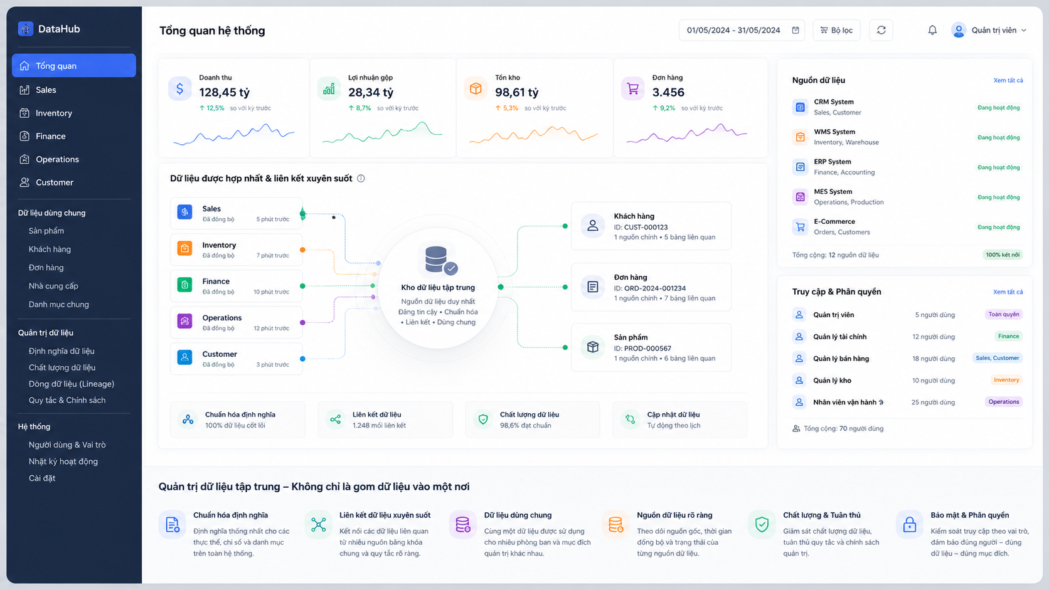Image resolution: width=1049 pixels, height=590 pixels.
Task: Click the Toàn quyền permission badge
Action: (1004, 315)
